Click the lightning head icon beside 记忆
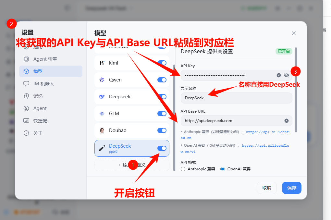Screen dimensions: 331x220 tap(26, 96)
